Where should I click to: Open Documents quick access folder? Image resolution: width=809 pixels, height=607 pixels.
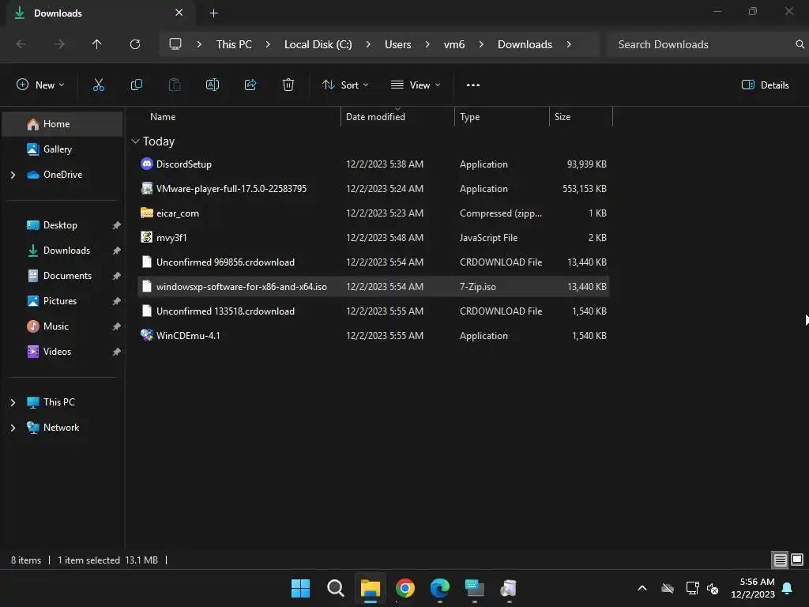click(x=62, y=276)
